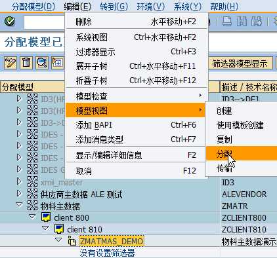
Task: Click the 物料主数据 model view icon
Action: pyautogui.click(x=32, y=206)
